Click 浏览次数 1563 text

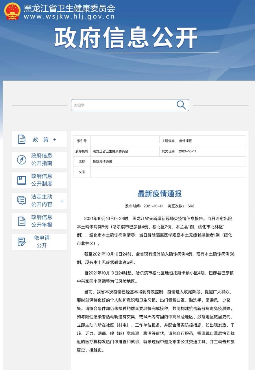pyautogui.click(x=181, y=206)
